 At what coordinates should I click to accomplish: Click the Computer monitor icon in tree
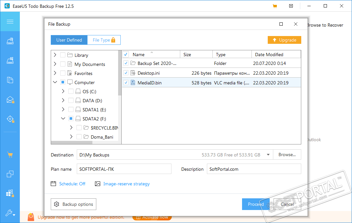70,82
